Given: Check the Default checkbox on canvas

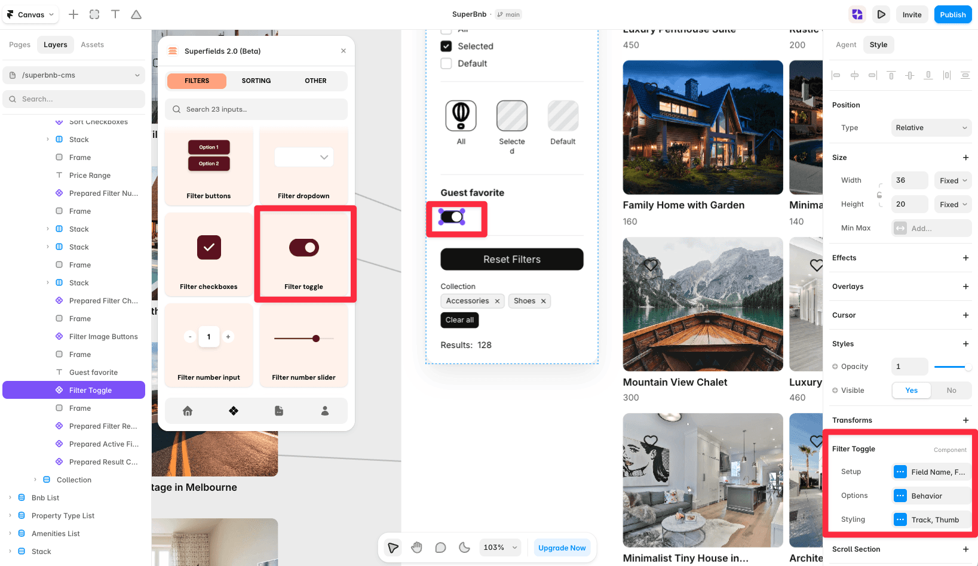Looking at the screenshot, I should [x=446, y=63].
